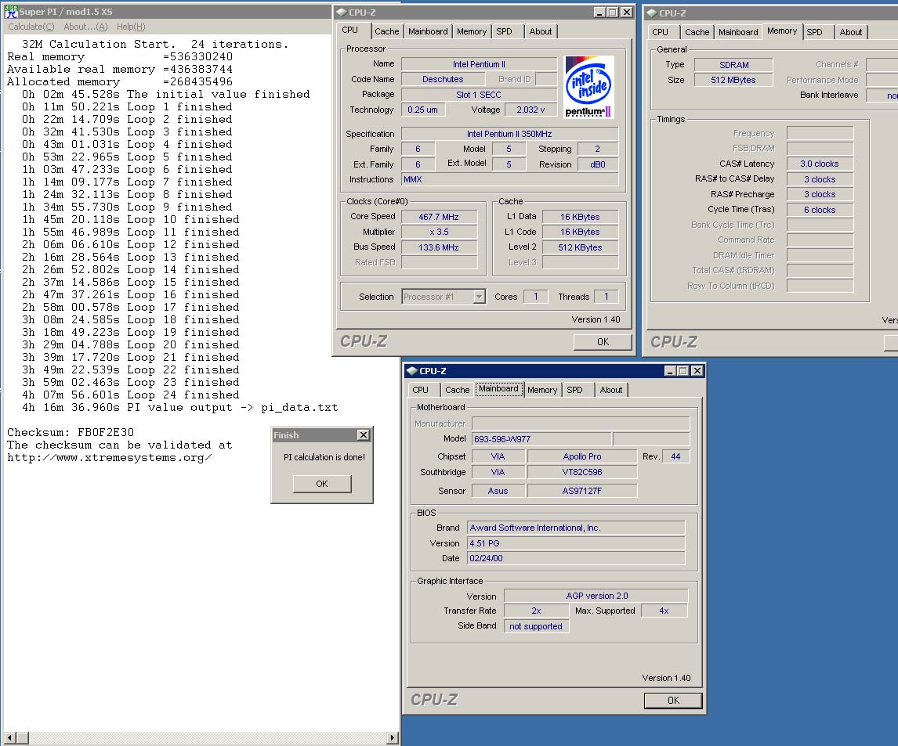Click the Slot 1 SECC package field
This screenshot has width=898, height=746.
479,95
